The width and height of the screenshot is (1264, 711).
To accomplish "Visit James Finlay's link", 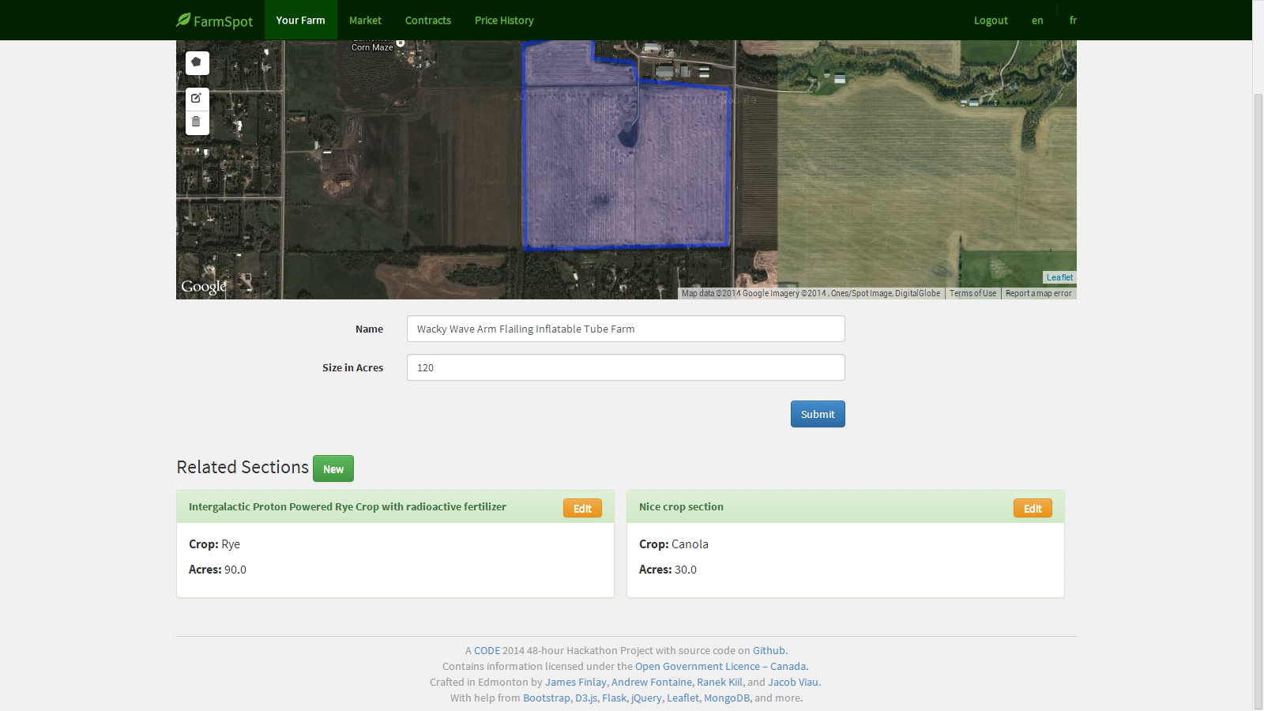I will pos(576,683).
